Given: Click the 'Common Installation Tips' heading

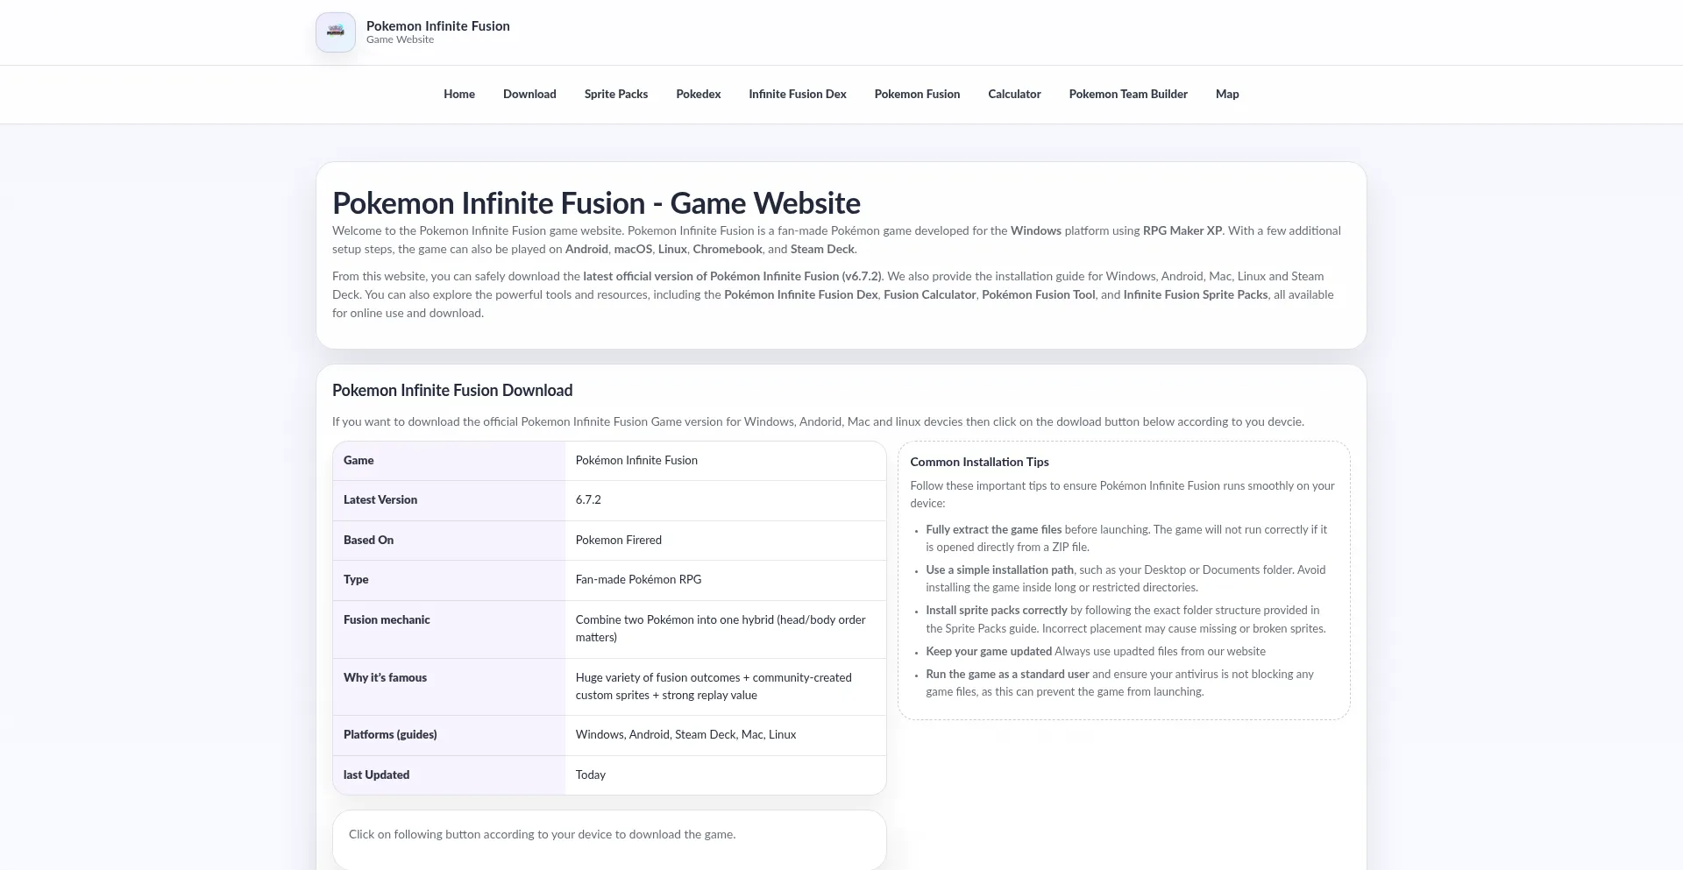Looking at the screenshot, I should click(x=979, y=463).
